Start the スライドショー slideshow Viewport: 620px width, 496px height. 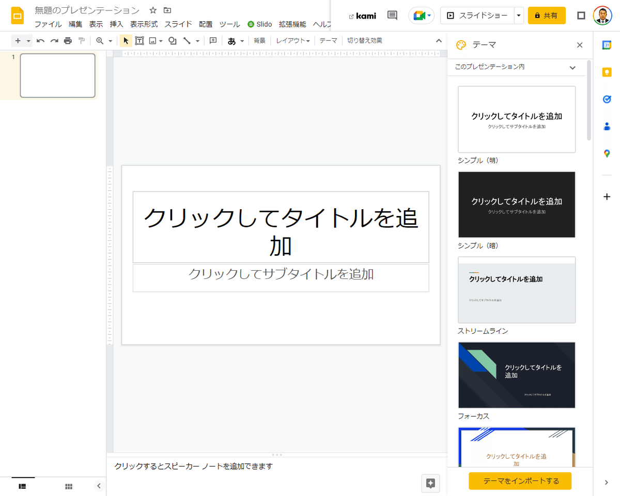point(477,16)
